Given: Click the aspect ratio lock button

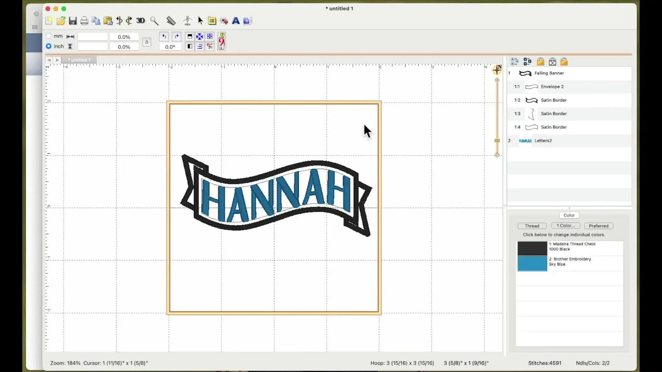Looking at the screenshot, I should click(147, 42).
